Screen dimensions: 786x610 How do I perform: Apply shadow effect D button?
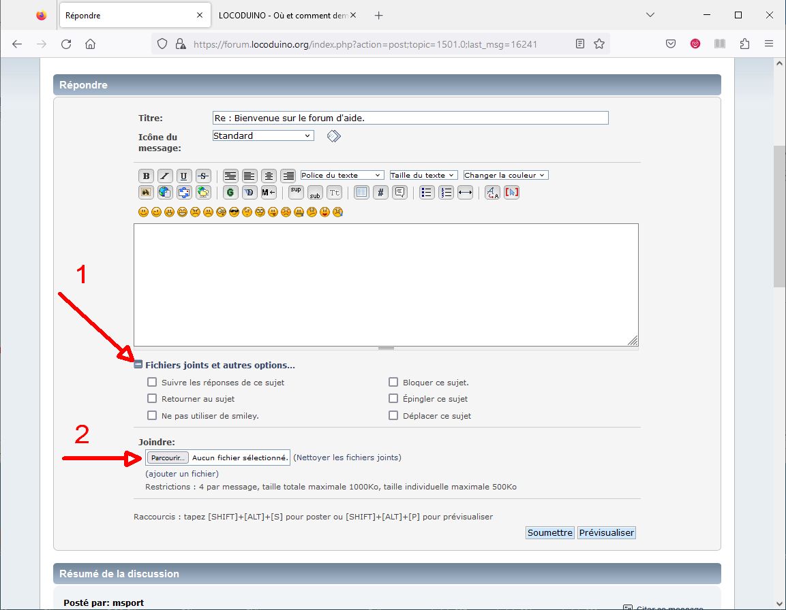(249, 192)
